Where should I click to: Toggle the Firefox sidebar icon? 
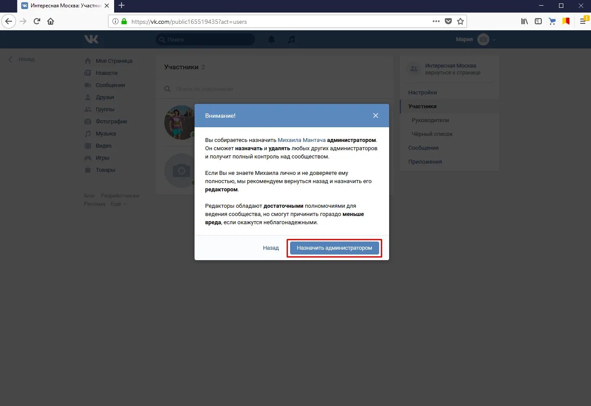[x=538, y=21]
